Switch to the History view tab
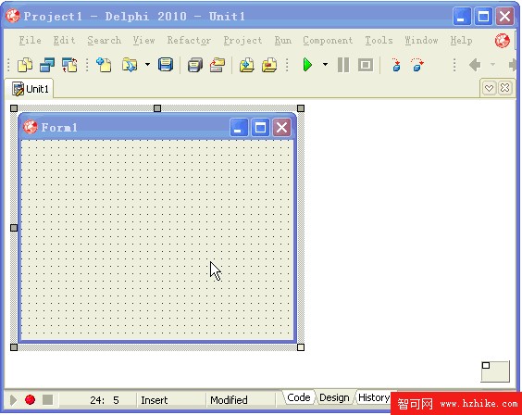Viewport: 522px width, 415px height. click(374, 397)
